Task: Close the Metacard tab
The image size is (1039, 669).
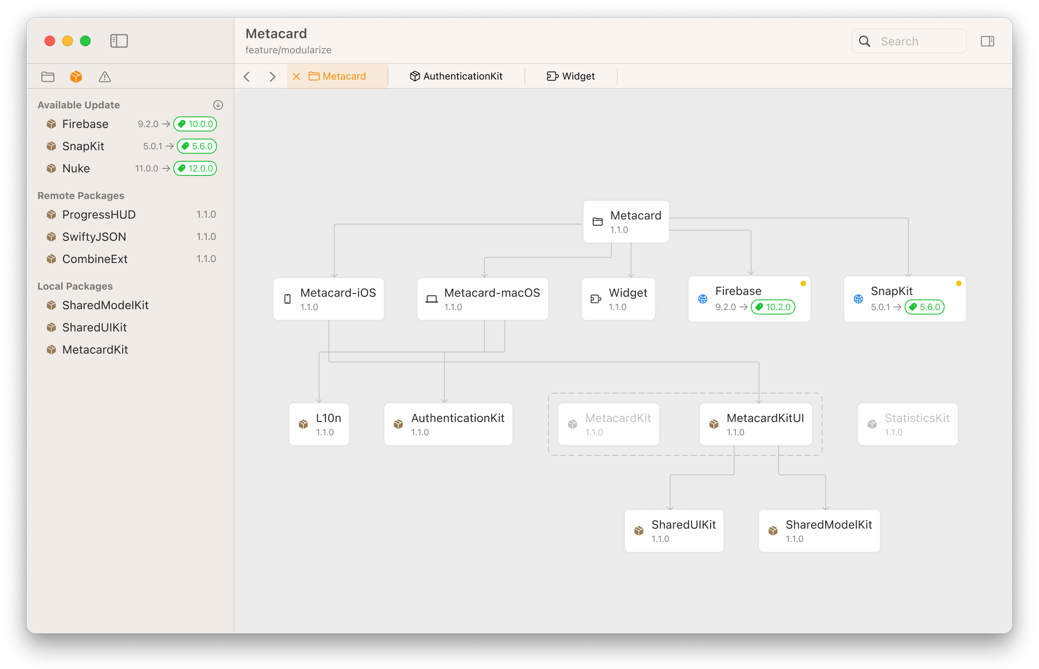Action: click(296, 76)
